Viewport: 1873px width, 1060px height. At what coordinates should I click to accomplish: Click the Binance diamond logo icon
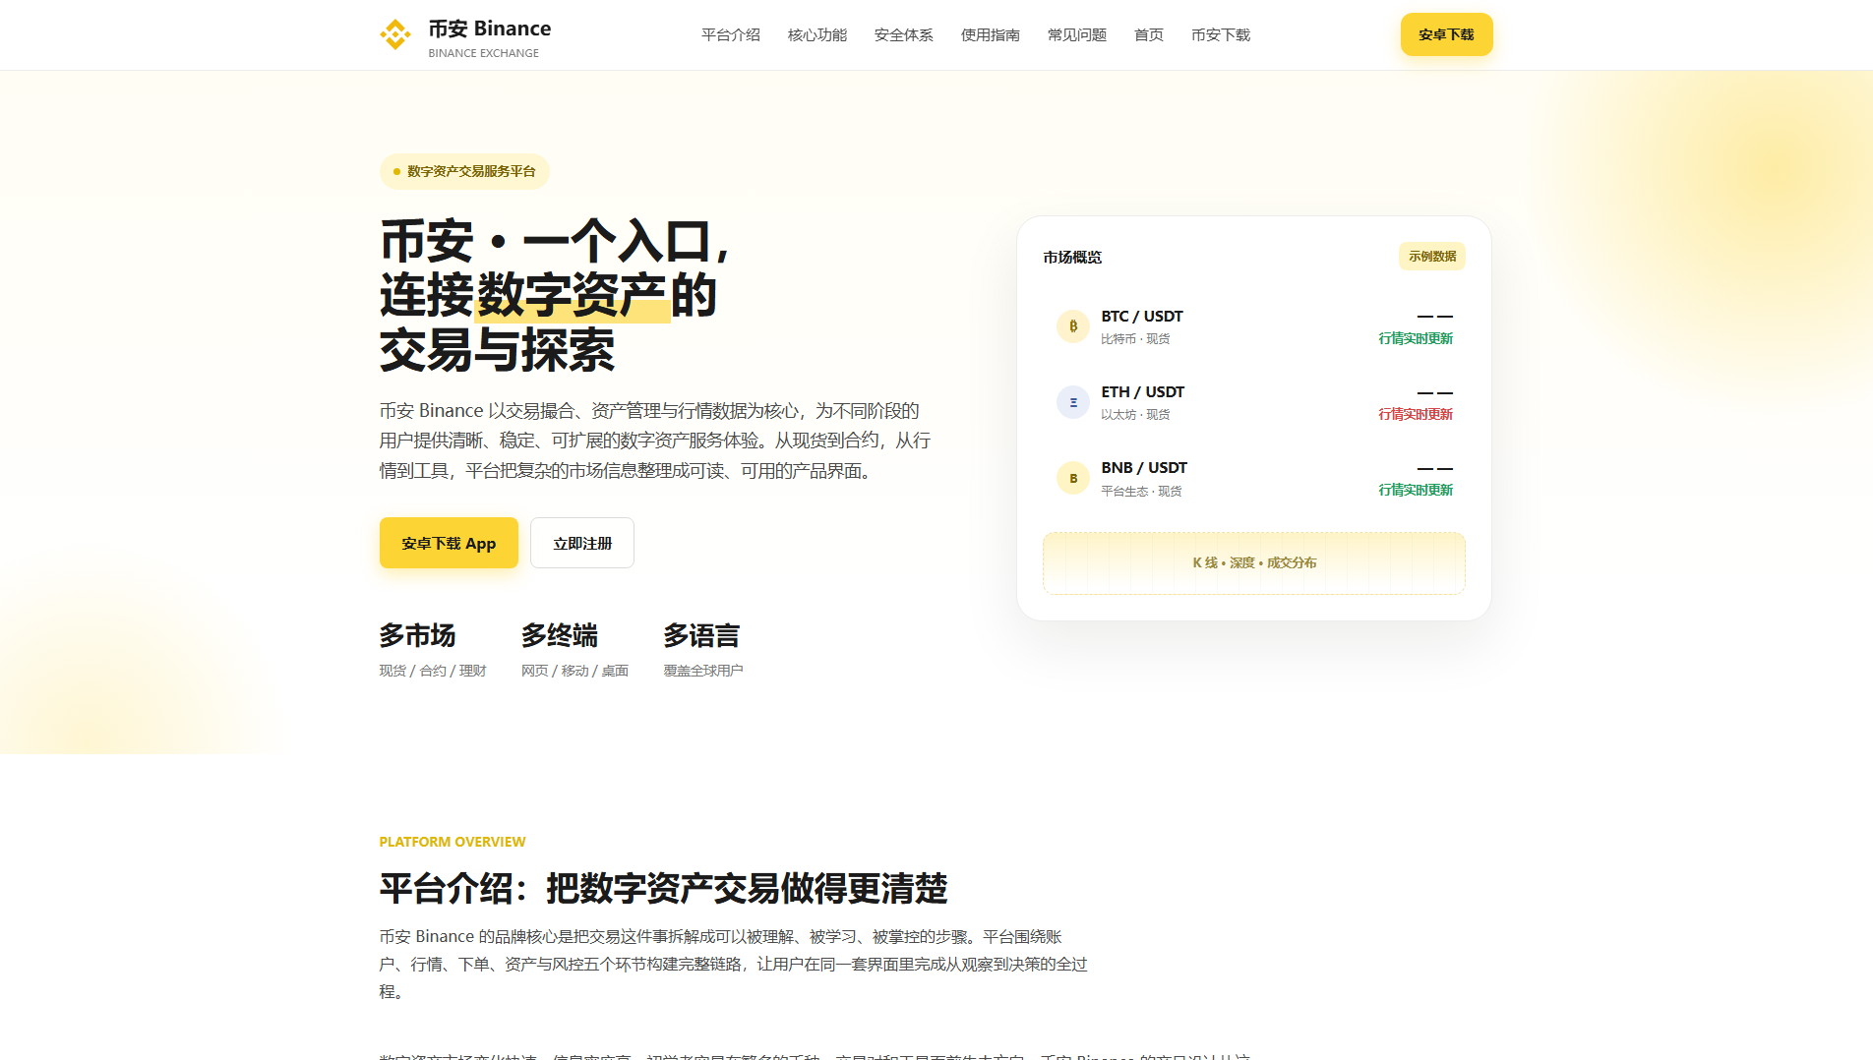(x=395, y=34)
